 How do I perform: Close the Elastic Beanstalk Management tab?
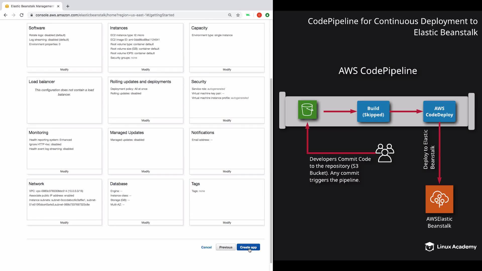point(58,6)
